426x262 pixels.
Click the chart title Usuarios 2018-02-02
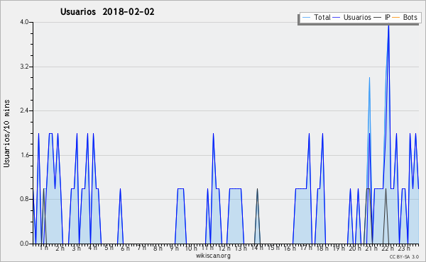click(107, 11)
